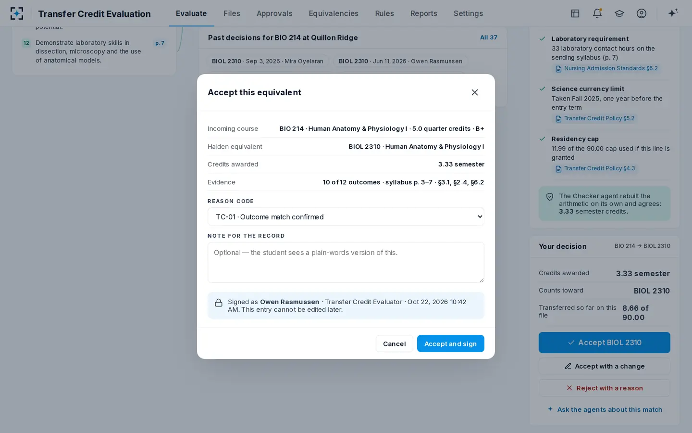Click the Transfer Credit Evaluation logo icon

pos(17,13)
